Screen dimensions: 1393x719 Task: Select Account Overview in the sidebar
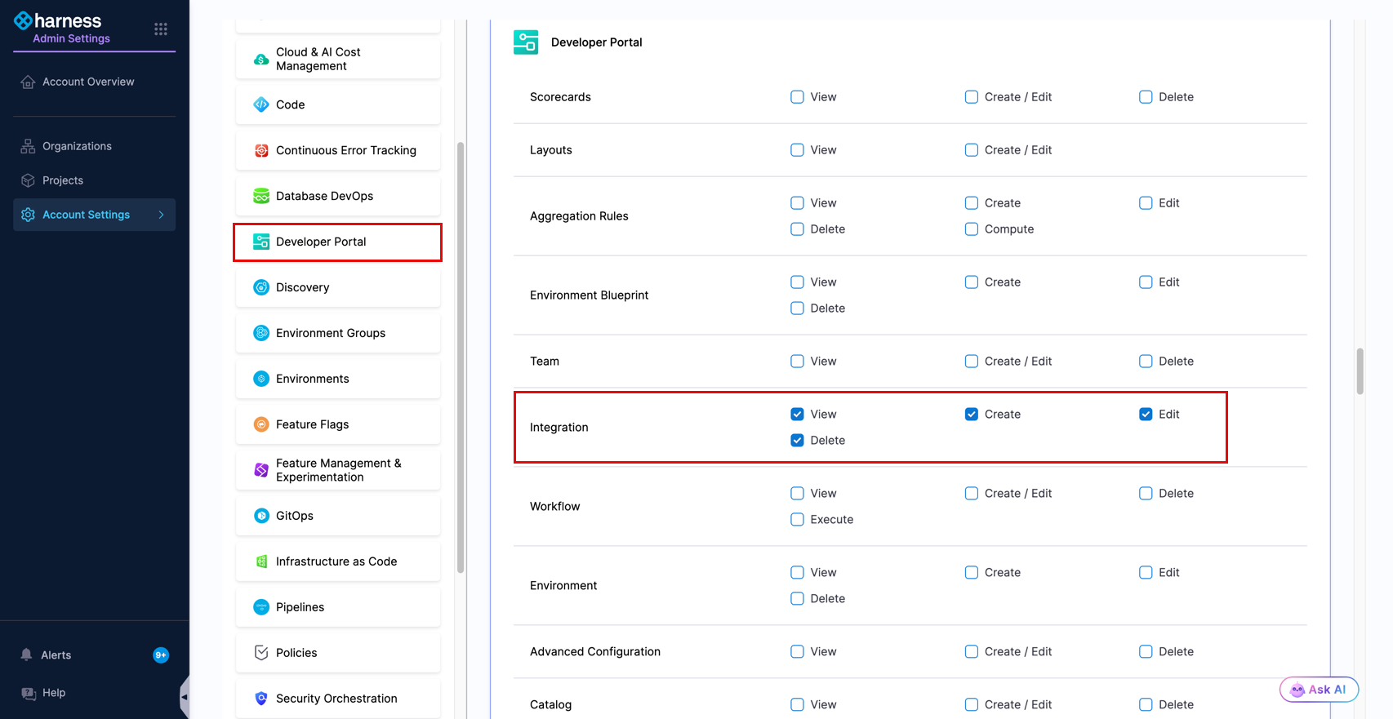(x=94, y=82)
